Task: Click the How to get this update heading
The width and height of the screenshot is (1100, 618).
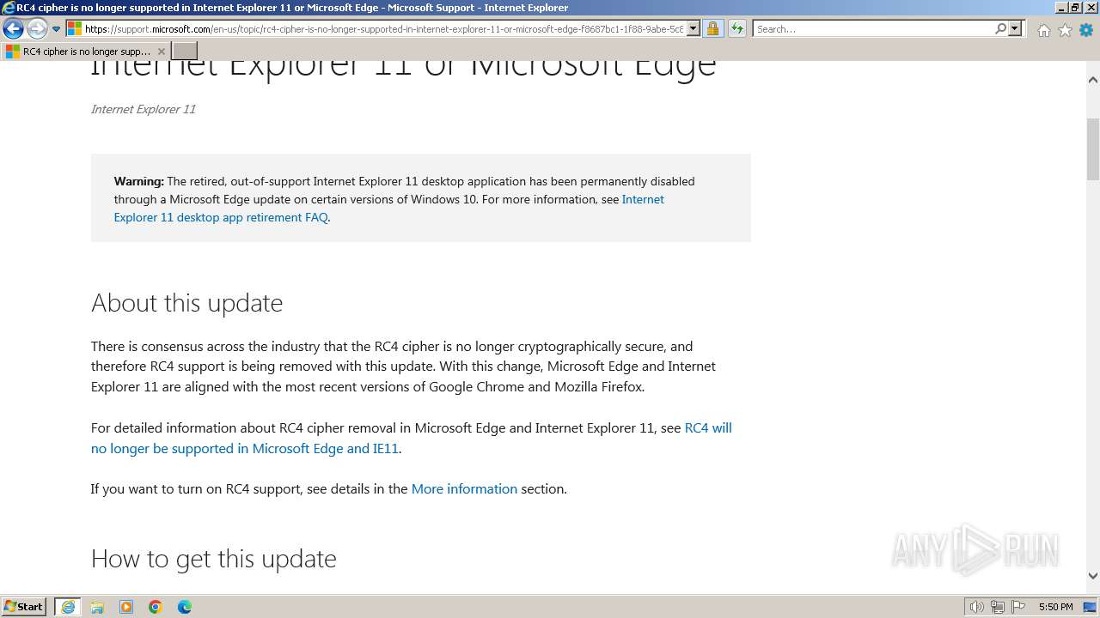Action: pos(213,559)
